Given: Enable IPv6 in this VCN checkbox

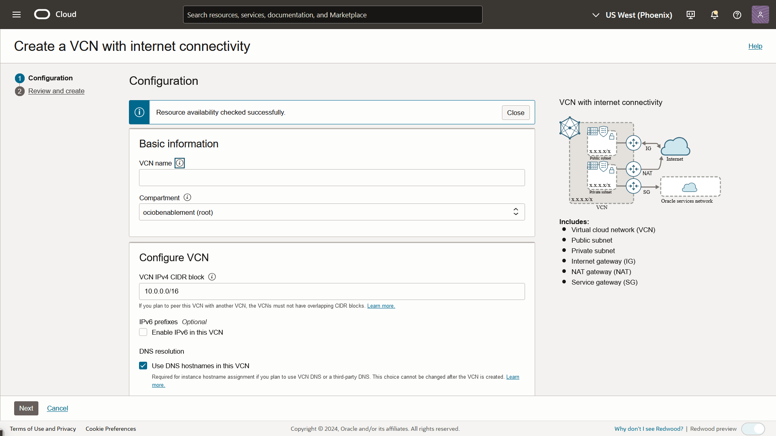Looking at the screenshot, I should (x=143, y=332).
